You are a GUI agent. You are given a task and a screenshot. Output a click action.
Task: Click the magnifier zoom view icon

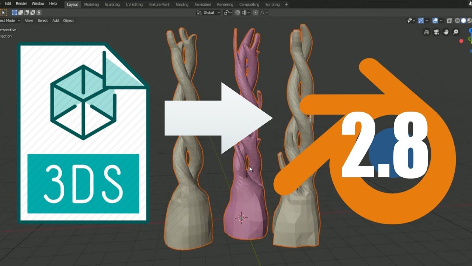(456, 32)
